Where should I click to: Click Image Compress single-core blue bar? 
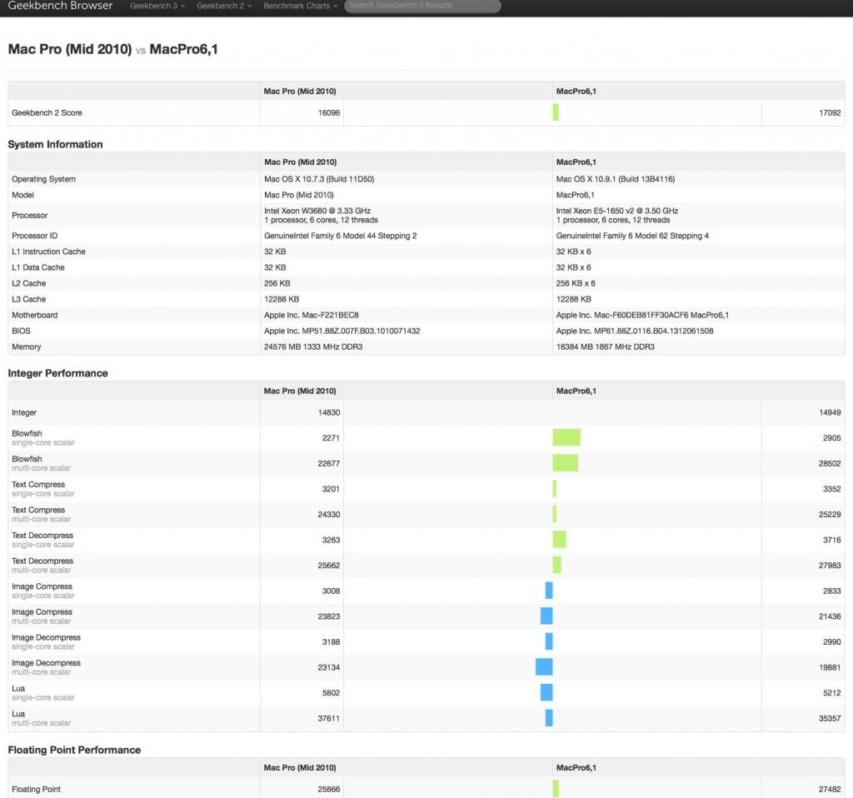tap(549, 591)
